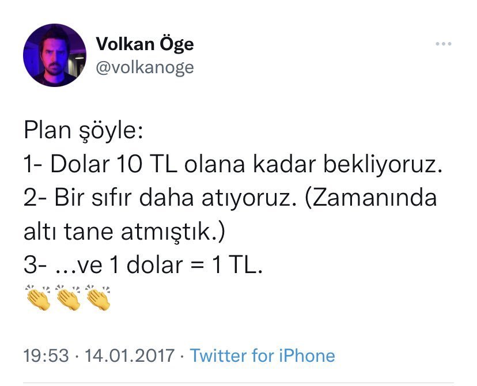
Task: Click the line starting '2- Bir sıfır daha'
Action: coord(230,198)
